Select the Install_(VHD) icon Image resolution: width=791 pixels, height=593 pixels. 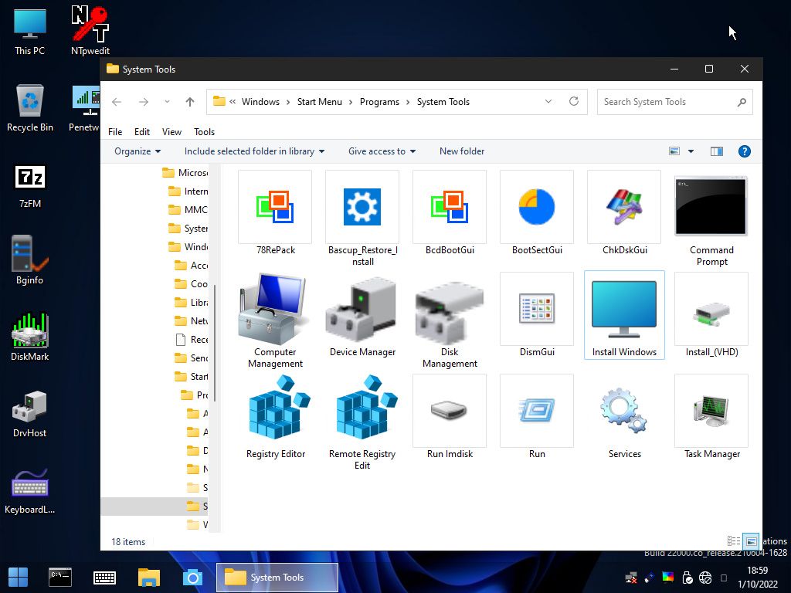point(711,315)
